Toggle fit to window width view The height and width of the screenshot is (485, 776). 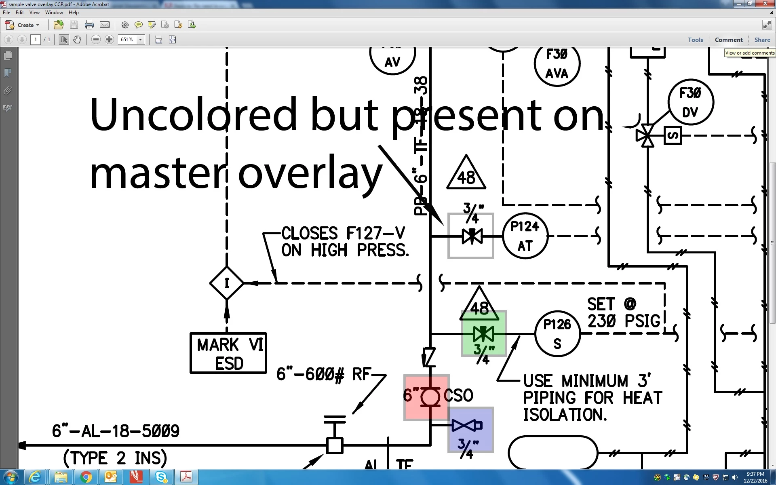159,40
